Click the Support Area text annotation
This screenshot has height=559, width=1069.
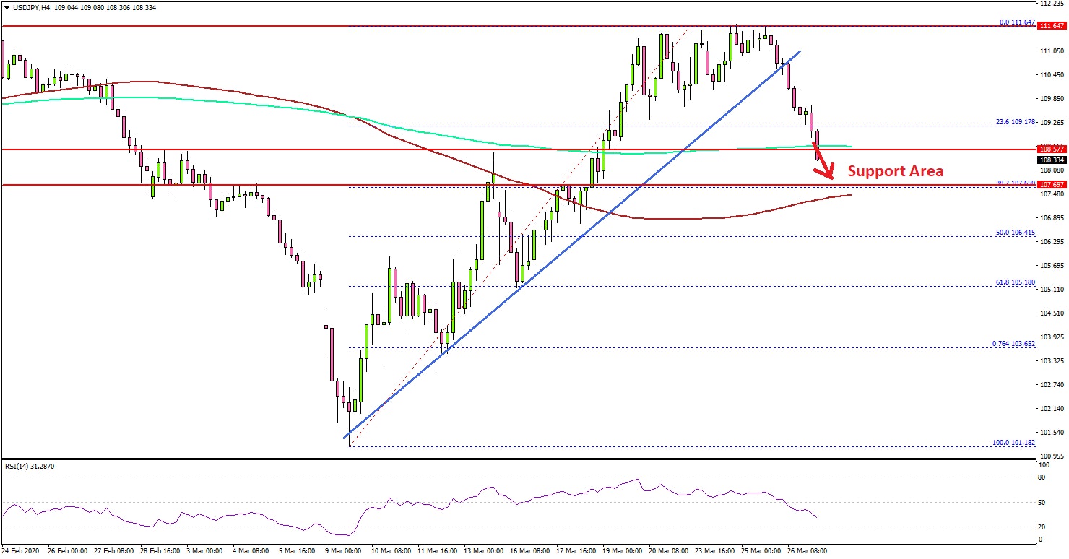[x=895, y=171]
